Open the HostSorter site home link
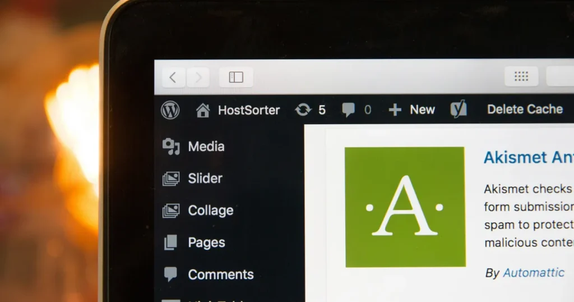Viewport: 574px width, 302px height. [x=238, y=110]
